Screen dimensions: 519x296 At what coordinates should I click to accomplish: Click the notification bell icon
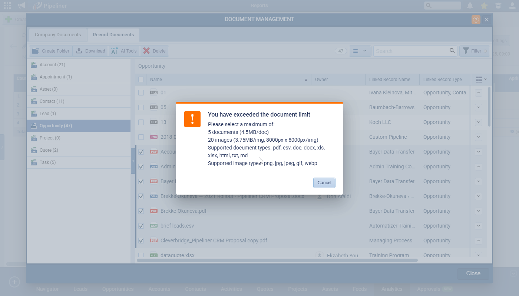pos(470,6)
